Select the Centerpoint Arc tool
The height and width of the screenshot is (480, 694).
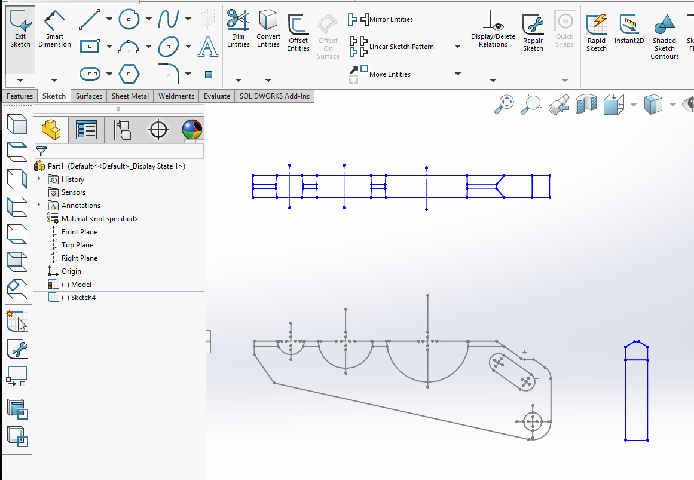click(129, 47)
